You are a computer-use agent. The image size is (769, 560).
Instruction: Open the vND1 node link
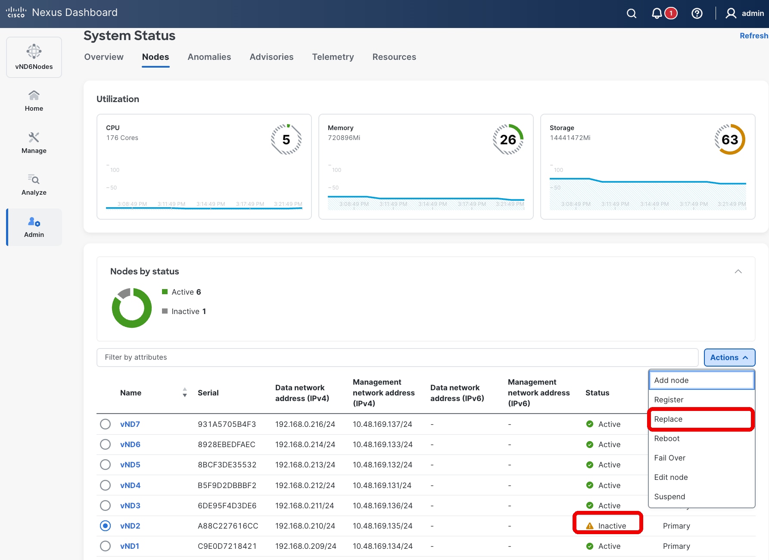point(130,546)
